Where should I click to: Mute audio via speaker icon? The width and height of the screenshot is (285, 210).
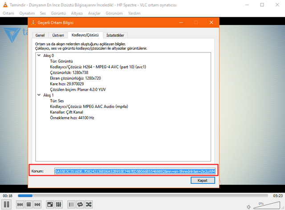pyautogui.click(x=248, y=207)
